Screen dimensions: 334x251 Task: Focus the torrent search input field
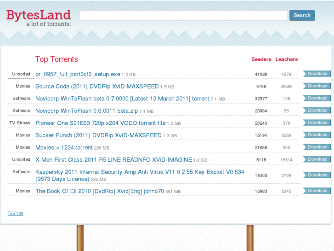(x=183, y=16)
